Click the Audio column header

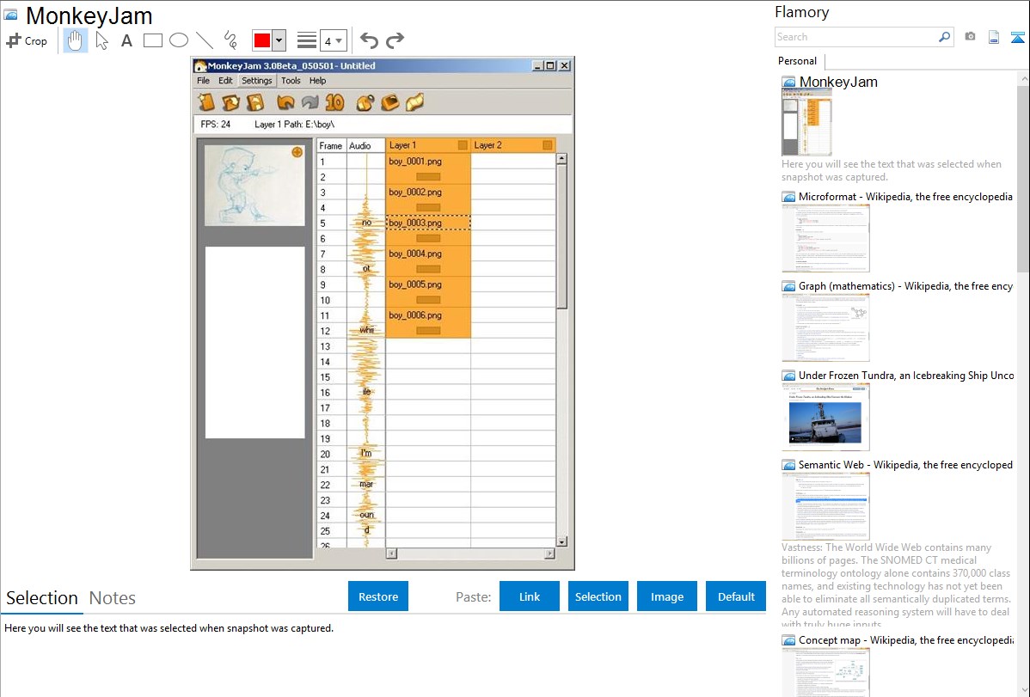pos(366,146)
